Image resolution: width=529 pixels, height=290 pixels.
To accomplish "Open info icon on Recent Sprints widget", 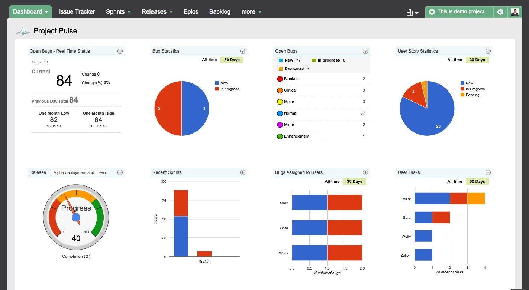I will 243,172.
